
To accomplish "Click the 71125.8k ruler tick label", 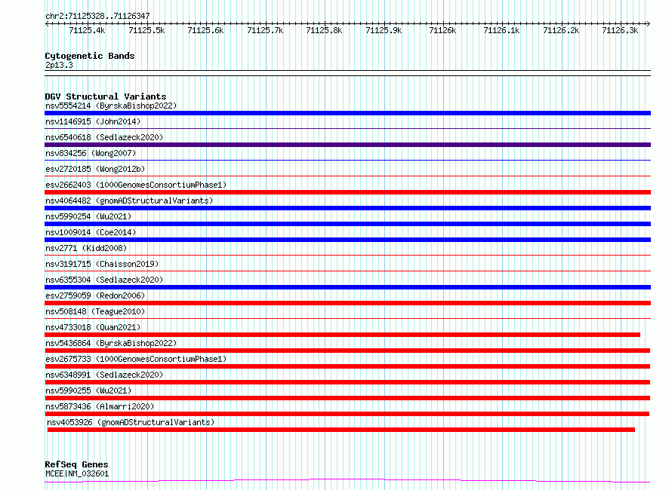I will point(325,30).
